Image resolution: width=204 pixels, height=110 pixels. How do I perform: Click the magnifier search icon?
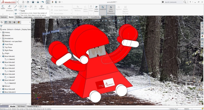point(185,2)
